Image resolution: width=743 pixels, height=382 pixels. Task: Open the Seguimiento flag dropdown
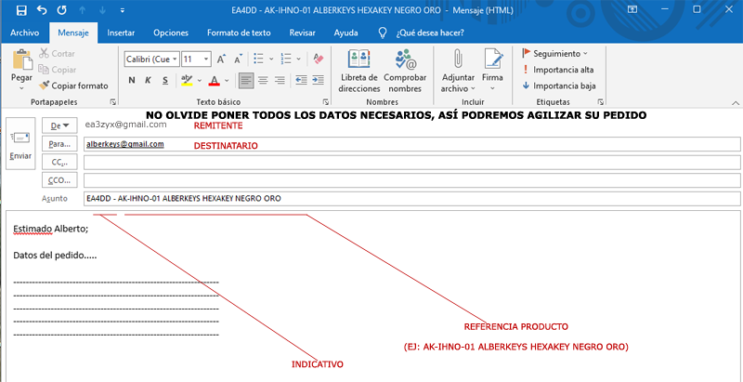pyautogui.click(x=554, y=54)
